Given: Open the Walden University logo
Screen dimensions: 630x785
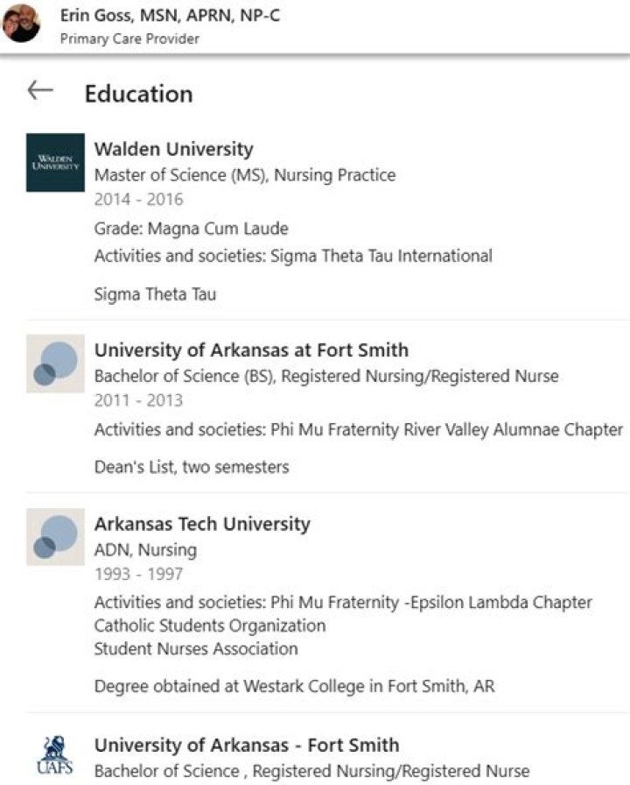Looking at the screenshot, I should pyautogui.click(x=55, y=162).
